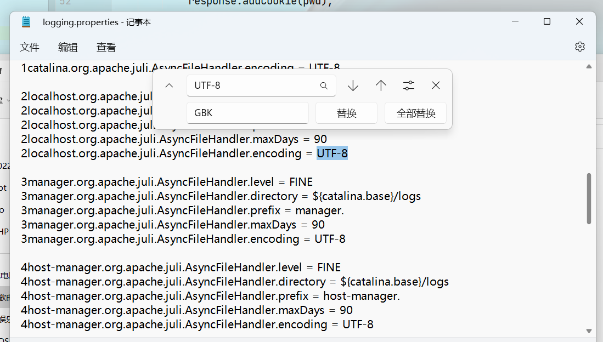Open more search options via the sliders icon

pos(408,86)
